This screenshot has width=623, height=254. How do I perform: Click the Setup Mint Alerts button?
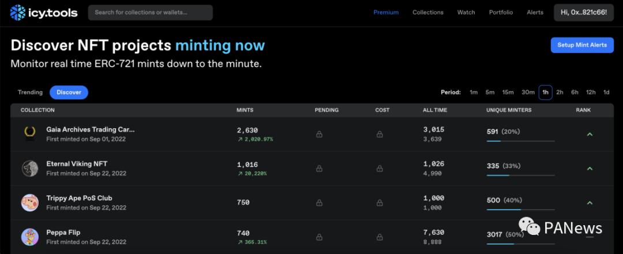[x=582, y=45]
